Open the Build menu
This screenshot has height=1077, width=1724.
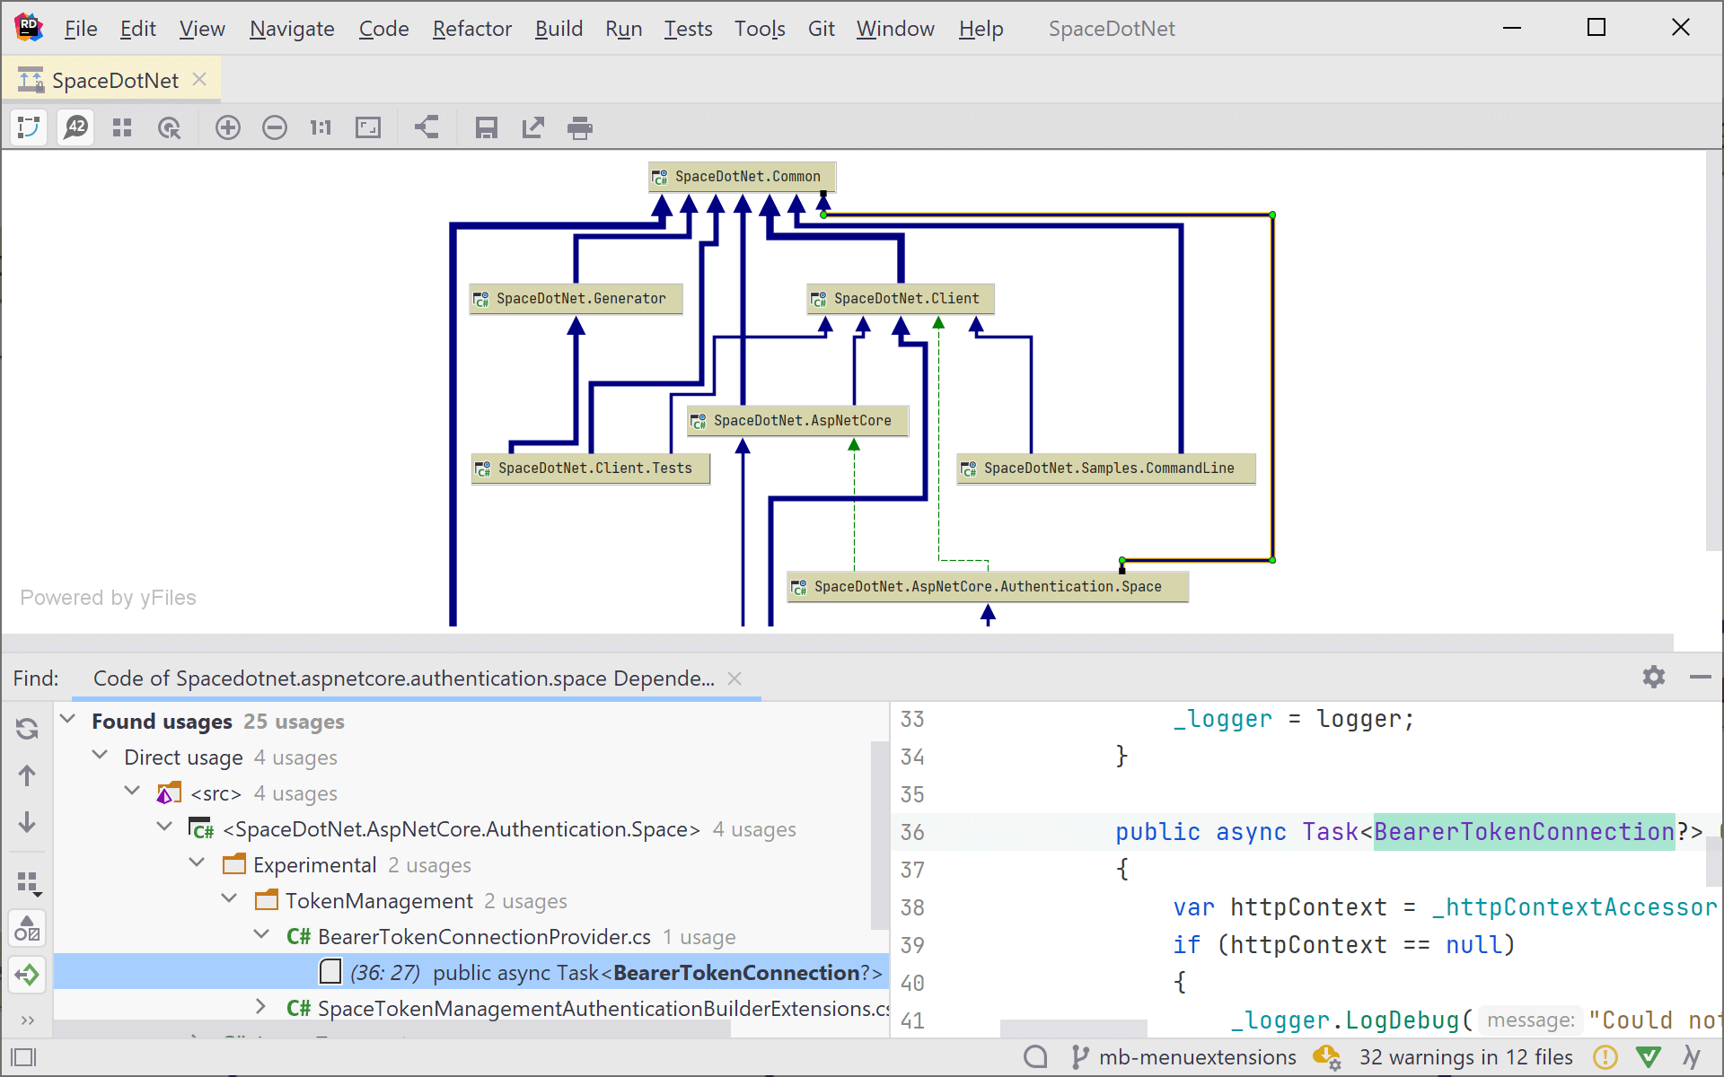[x=559, y=29]
